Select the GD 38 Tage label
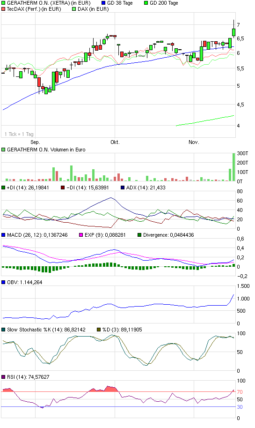Viewport: 255px width, 428px height. [120, 3]
